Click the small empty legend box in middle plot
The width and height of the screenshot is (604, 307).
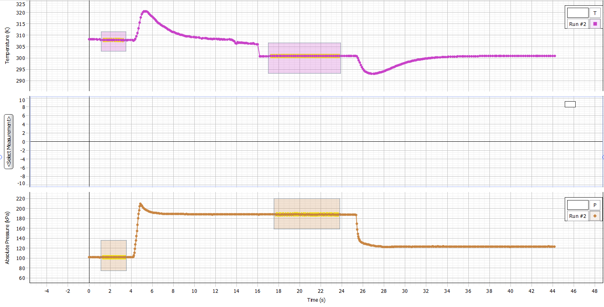coord(570,104)
